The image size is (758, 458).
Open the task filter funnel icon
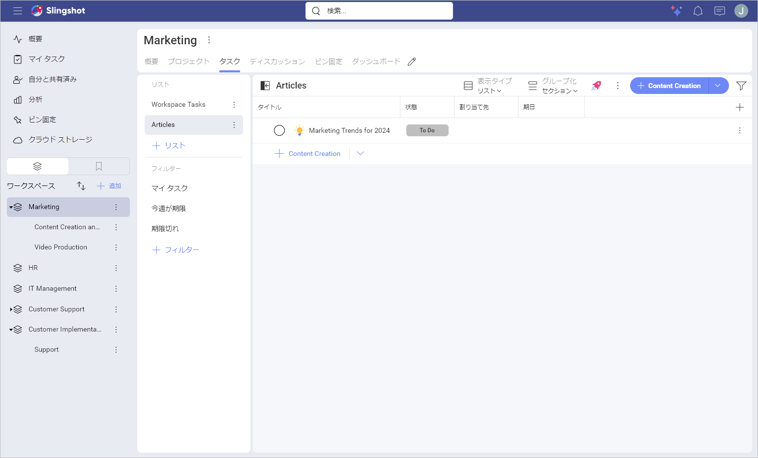[x=741, y=86]
